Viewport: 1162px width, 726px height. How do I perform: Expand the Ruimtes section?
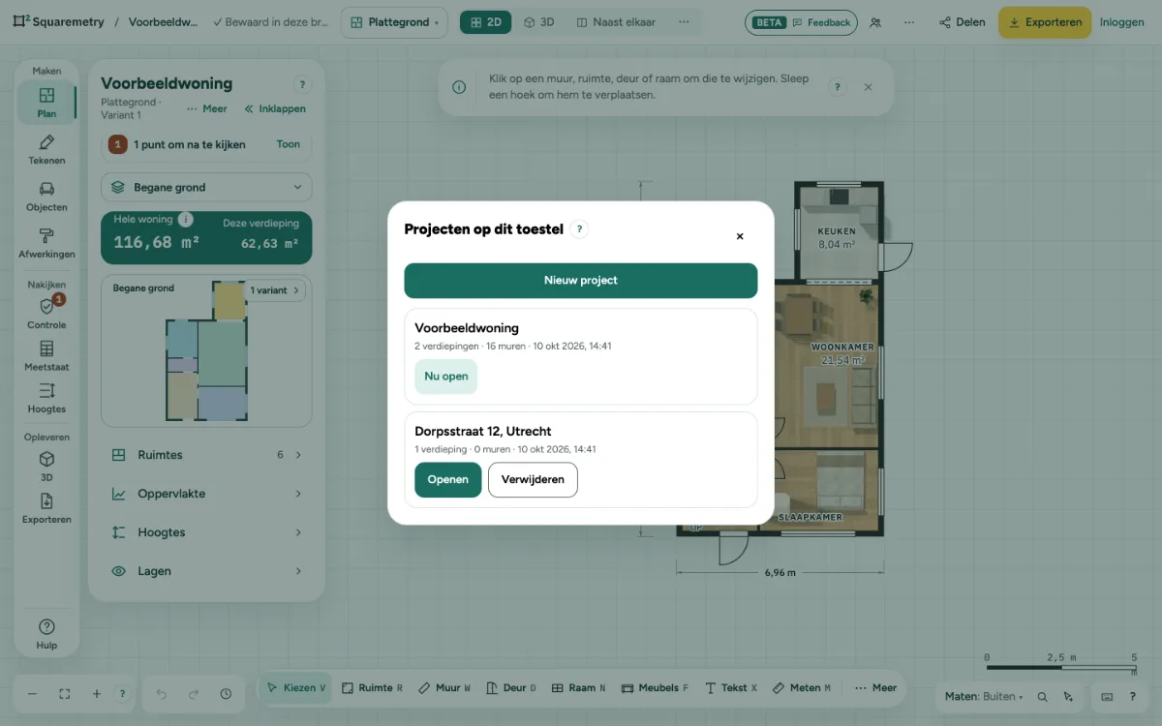coord(206,455)
